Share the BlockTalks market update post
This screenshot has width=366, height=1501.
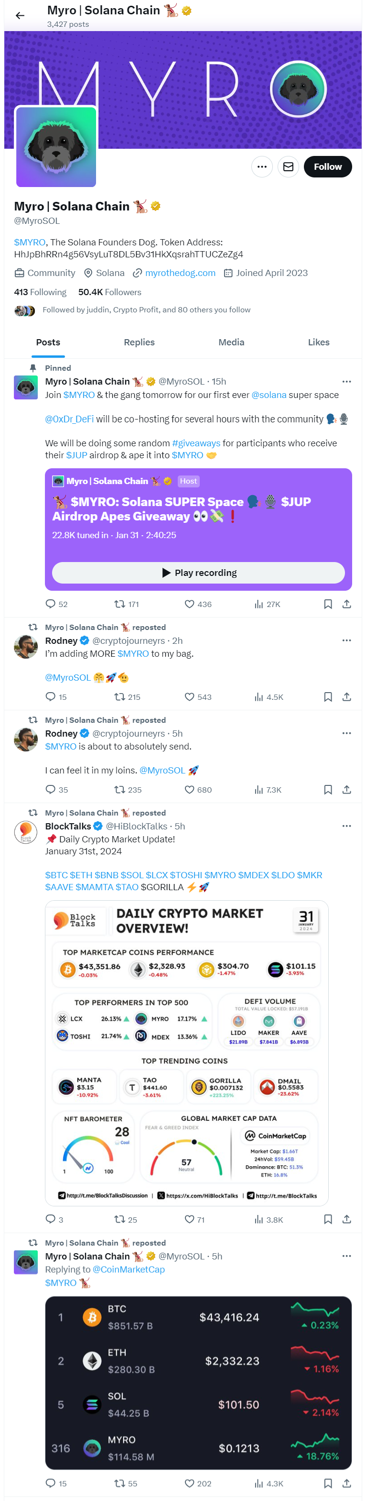(347, 1219)
